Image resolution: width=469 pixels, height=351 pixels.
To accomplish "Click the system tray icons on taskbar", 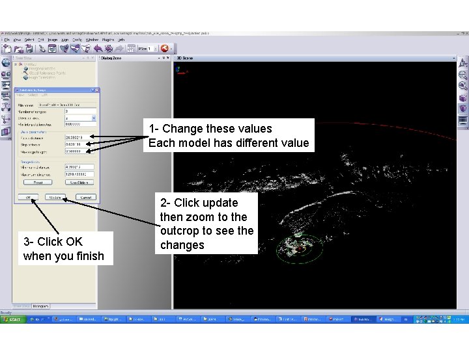I will (433, 319).
